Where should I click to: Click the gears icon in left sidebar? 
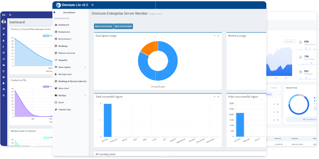4,89
